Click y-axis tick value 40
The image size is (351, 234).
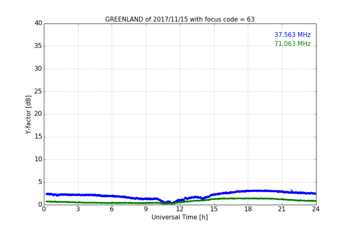click(x=38, y=23)
